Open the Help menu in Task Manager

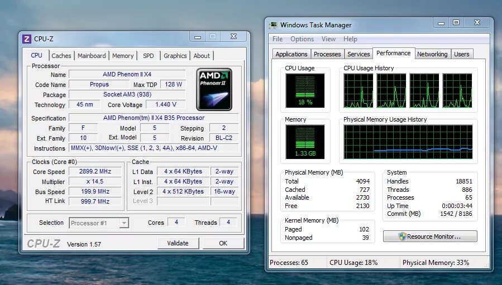(350, 39)
